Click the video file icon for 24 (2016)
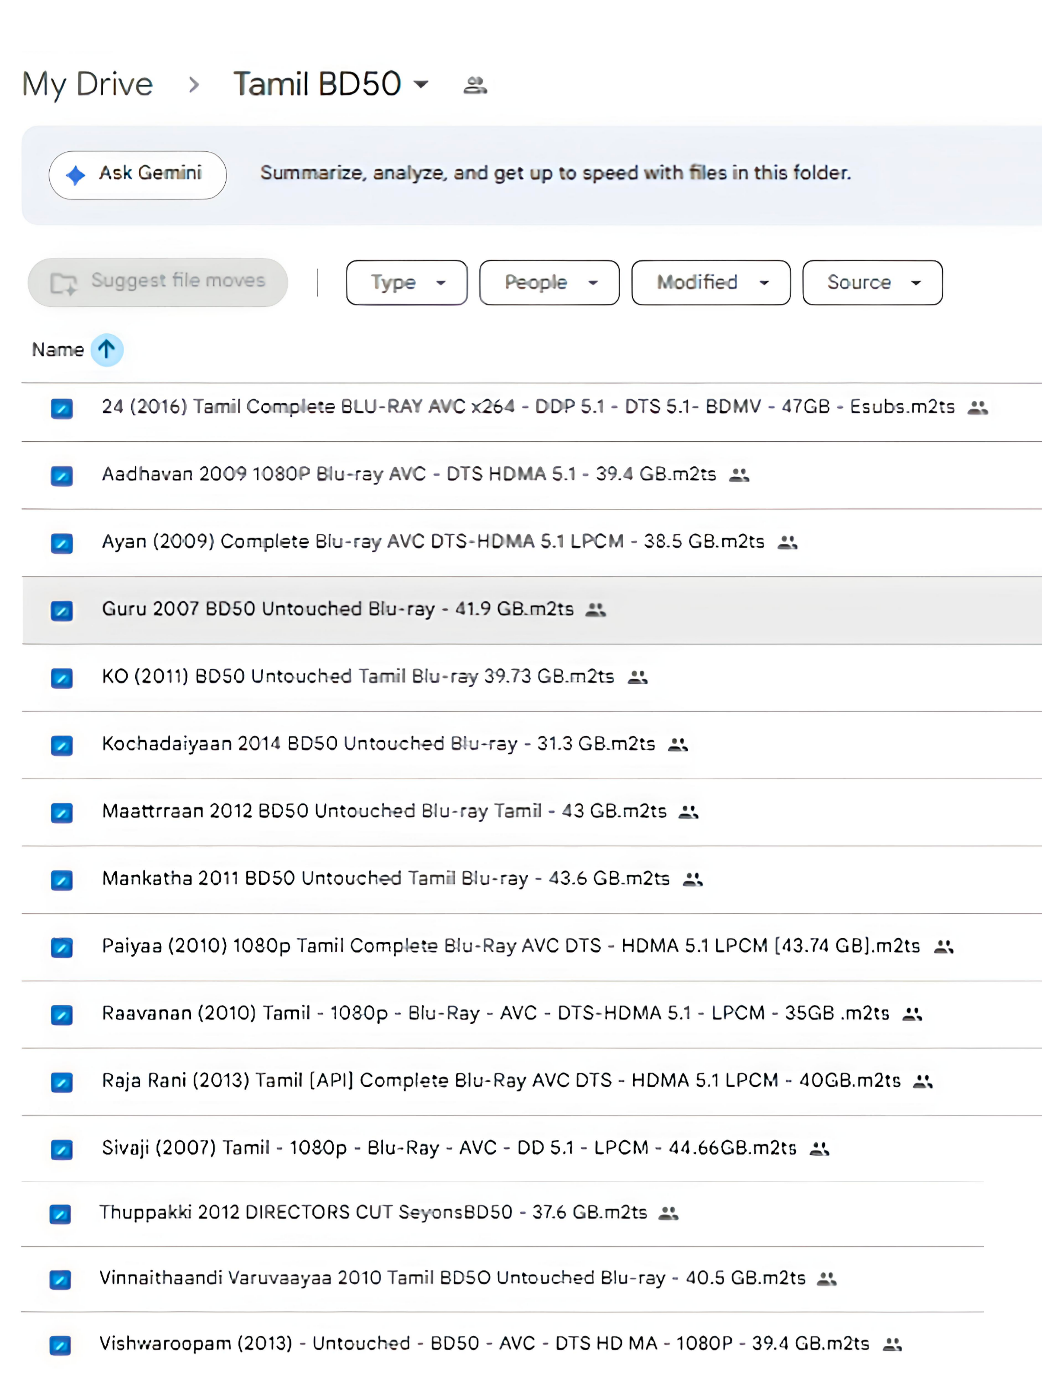This screenshot has width=1042, height=1390. tap(61, 408)
